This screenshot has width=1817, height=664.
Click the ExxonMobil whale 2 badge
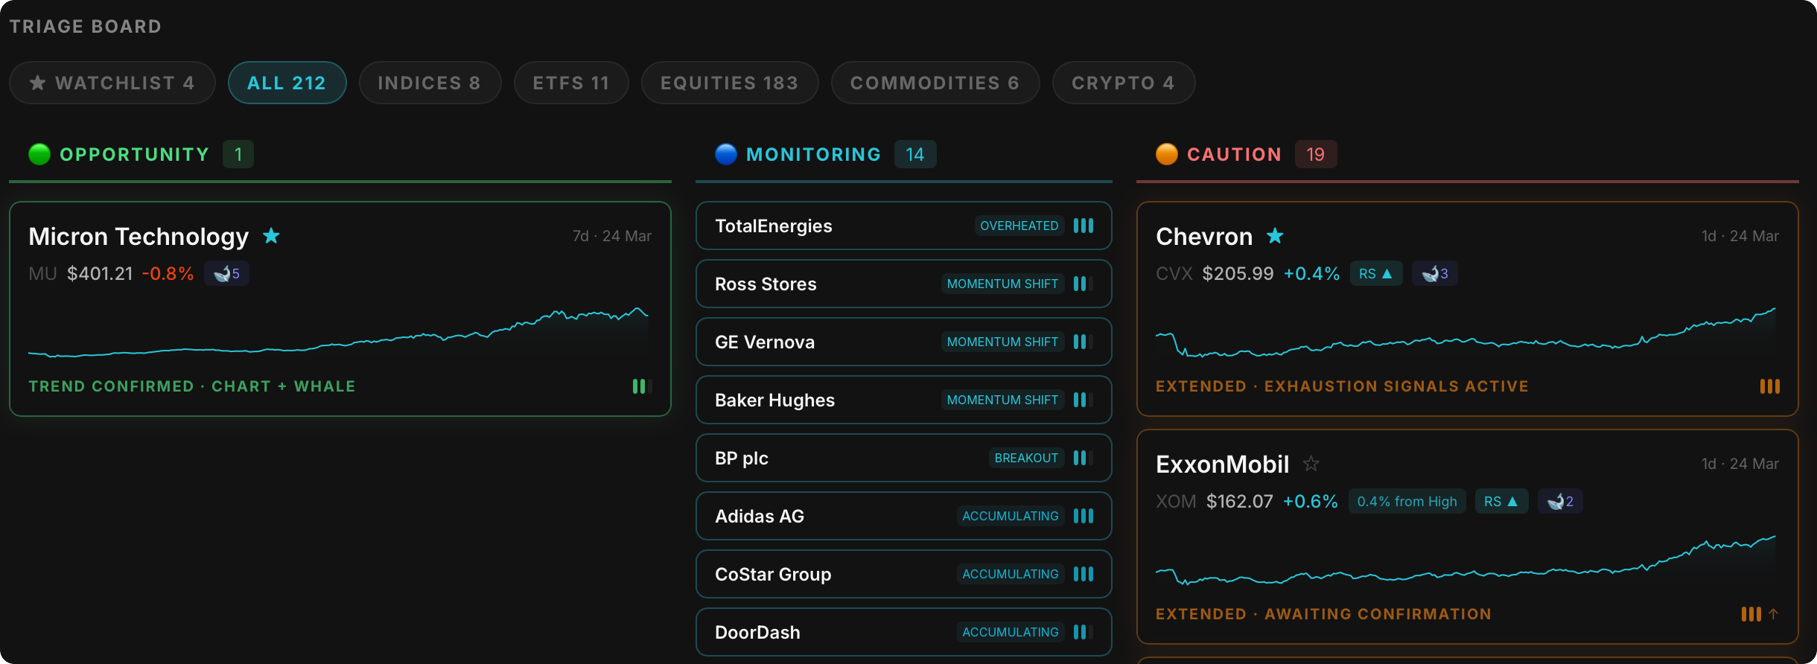click(1560, 501)
